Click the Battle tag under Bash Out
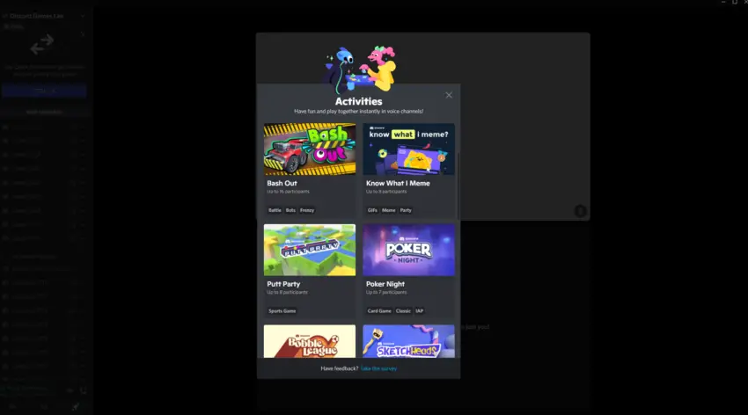Image resolution: width=748 pixels, height=415 pixels. [275, 210]
